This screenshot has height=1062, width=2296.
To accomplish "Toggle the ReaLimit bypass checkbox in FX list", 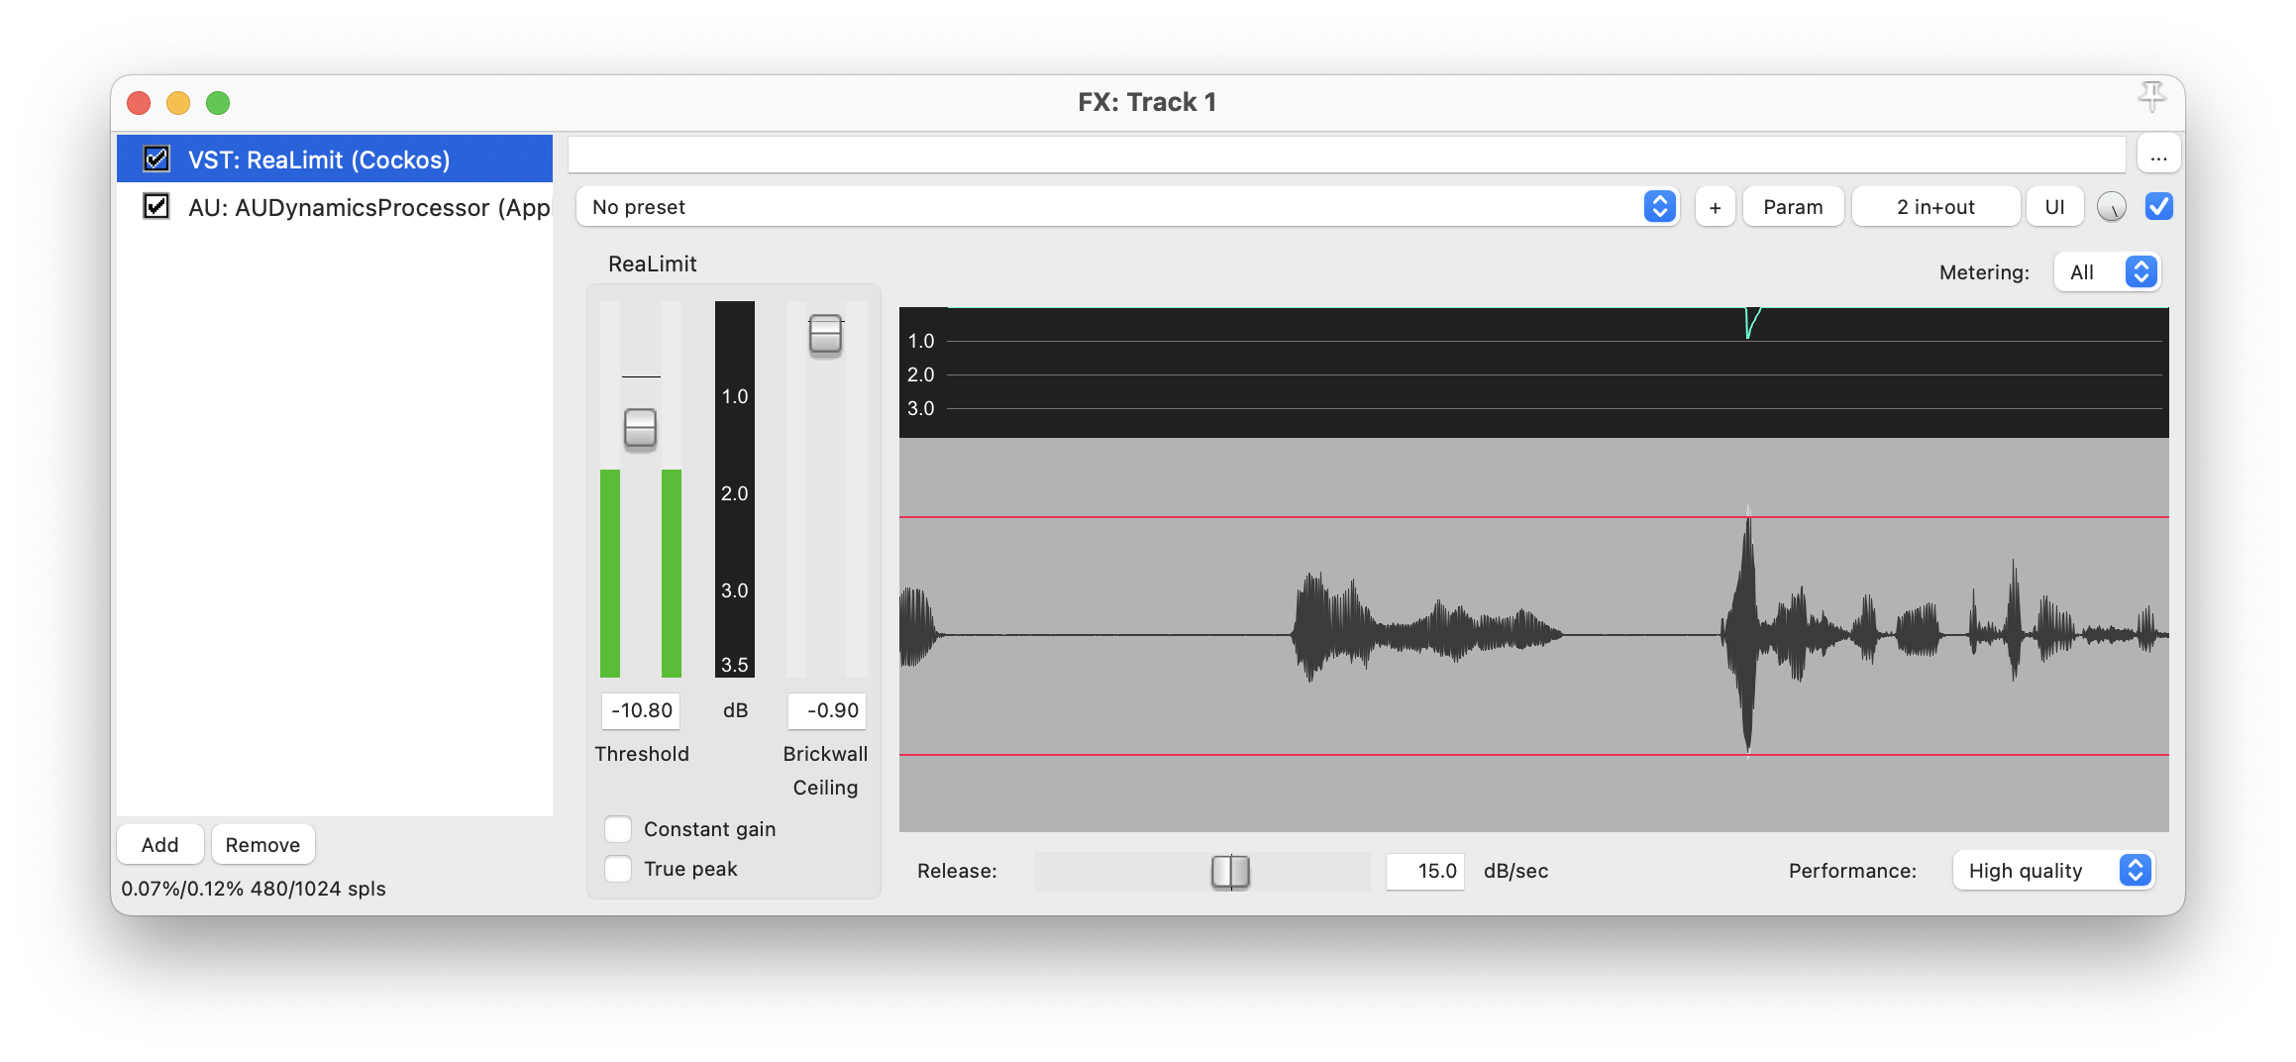I will [157, 159].
